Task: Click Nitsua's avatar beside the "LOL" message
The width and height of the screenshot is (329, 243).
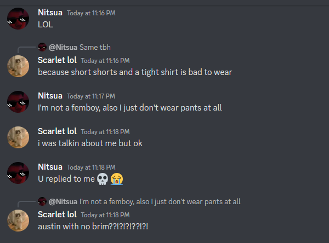Action: 18,19
